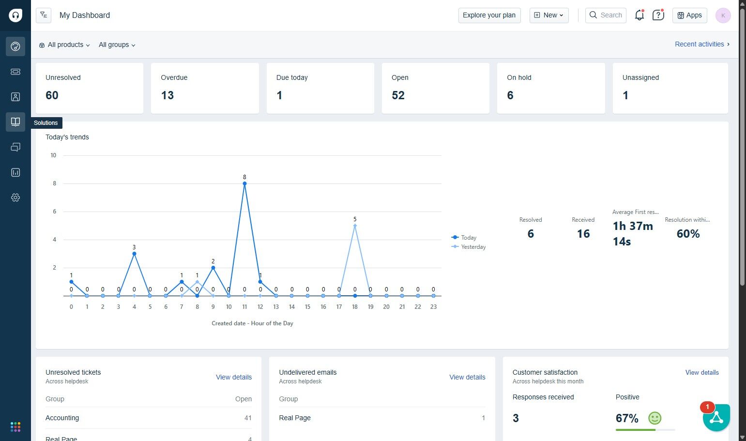Toggle the Today series in chart legend

(x=464, y=238)
